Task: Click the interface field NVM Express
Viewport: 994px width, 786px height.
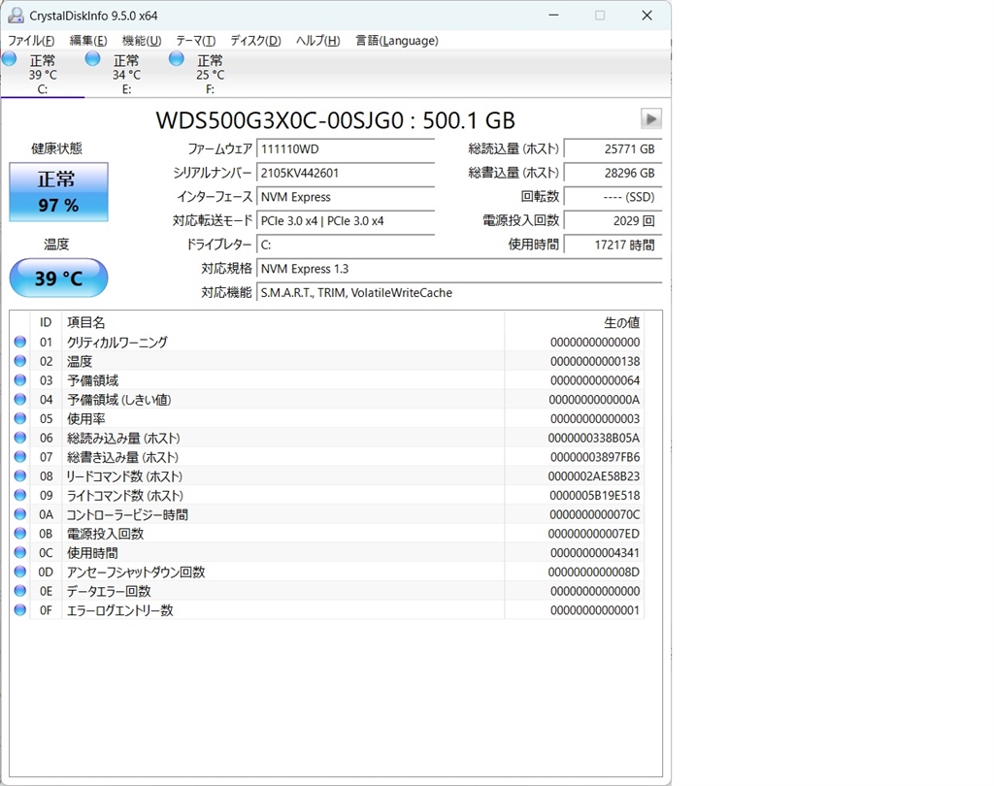Action: 346,197
